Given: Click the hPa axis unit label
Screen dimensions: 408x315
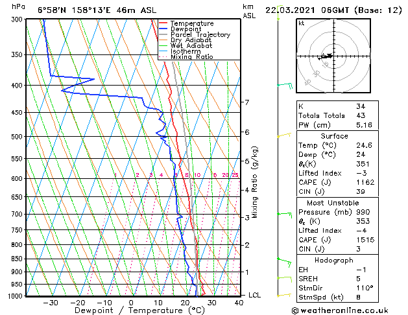Looking at the screenshot, I should [x=18, y=7].
